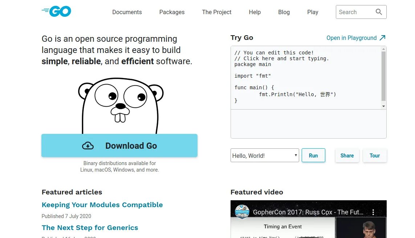Click the Share button
This screenshot has width=415, height=238.
[x=347, y=156]
